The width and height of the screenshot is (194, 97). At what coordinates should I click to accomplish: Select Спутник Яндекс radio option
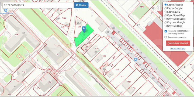click(165, 19)
